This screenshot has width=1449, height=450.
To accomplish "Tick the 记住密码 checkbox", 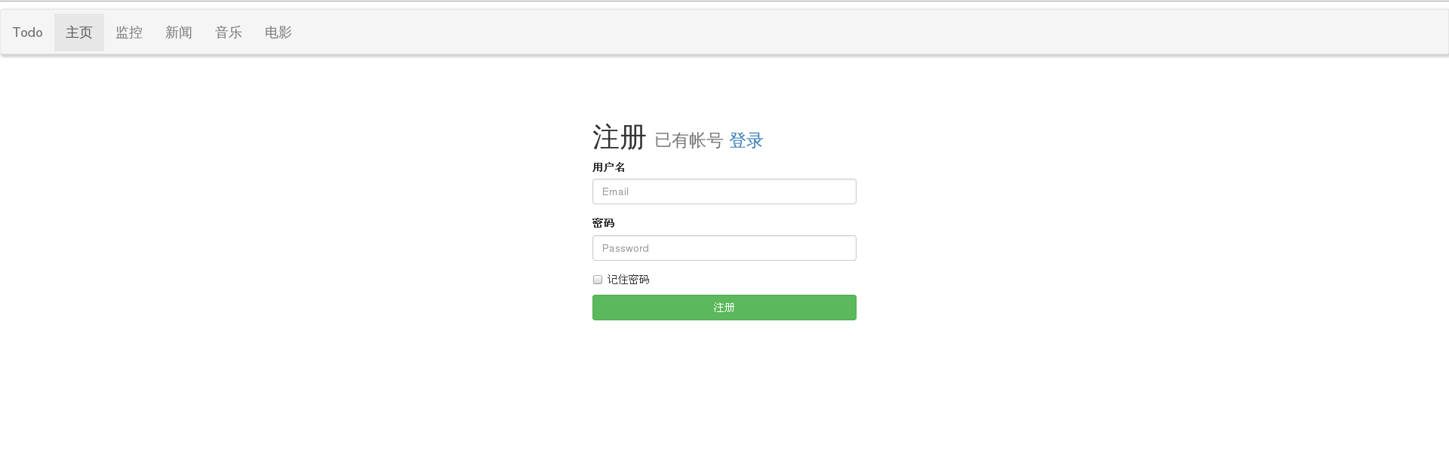I will 598,280.
